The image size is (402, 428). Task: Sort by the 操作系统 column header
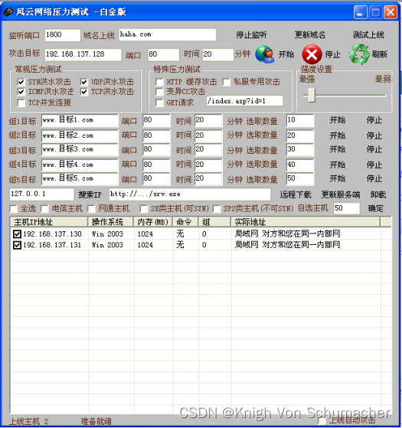click(x=111, y=222)
